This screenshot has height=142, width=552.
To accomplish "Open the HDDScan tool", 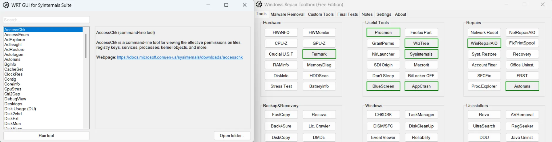I will click(319, 76).
